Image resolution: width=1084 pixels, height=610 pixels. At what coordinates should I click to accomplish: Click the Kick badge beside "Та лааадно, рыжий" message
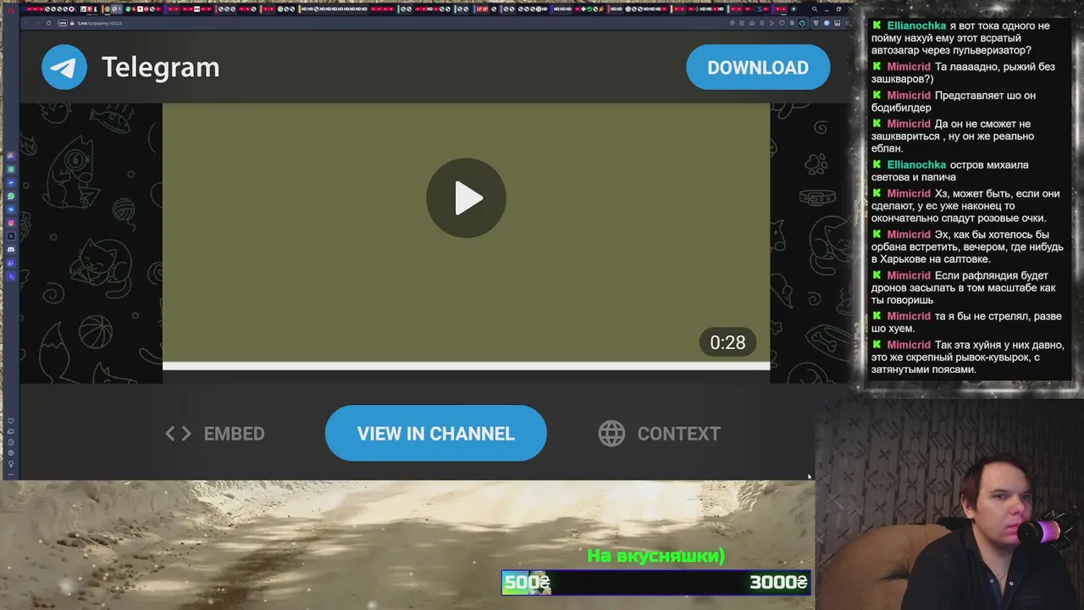click(x=877, y=67)
